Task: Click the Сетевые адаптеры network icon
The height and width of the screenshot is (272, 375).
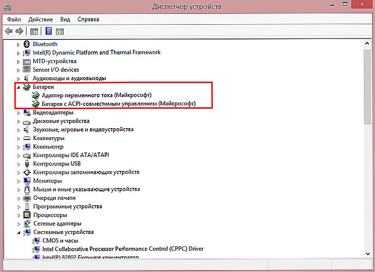Action: point(27,224)
